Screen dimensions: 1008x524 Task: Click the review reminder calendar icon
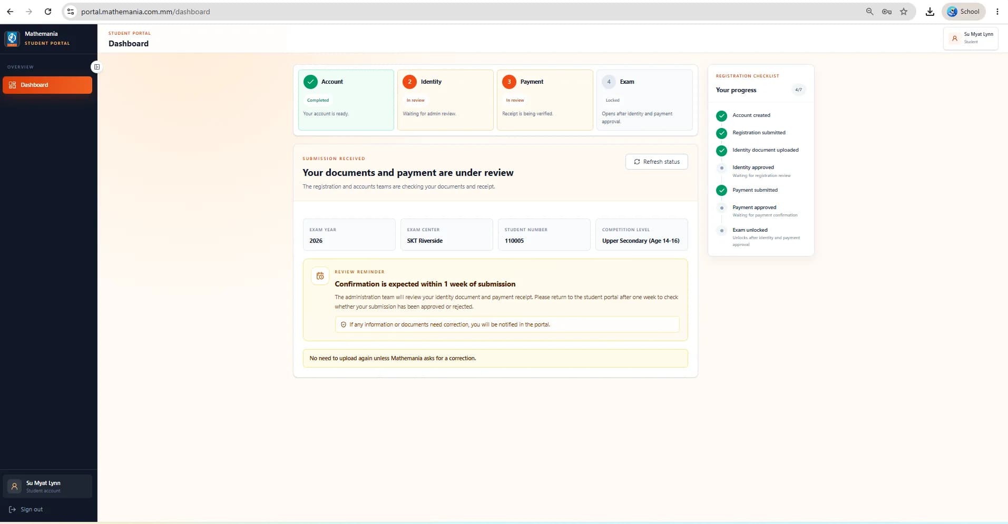[x=320, y=276]
